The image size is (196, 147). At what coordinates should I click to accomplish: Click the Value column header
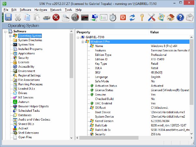pos(155,32)
